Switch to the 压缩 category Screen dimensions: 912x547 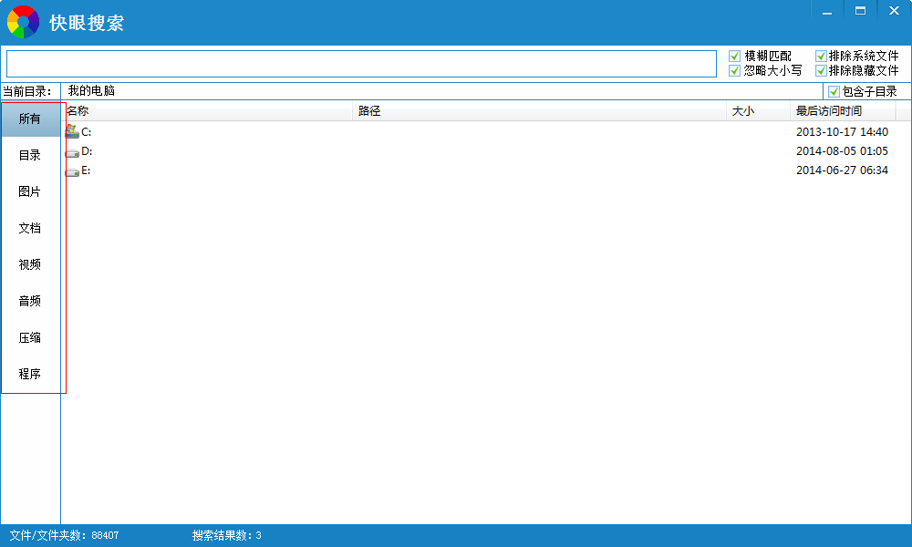point(31,337)
